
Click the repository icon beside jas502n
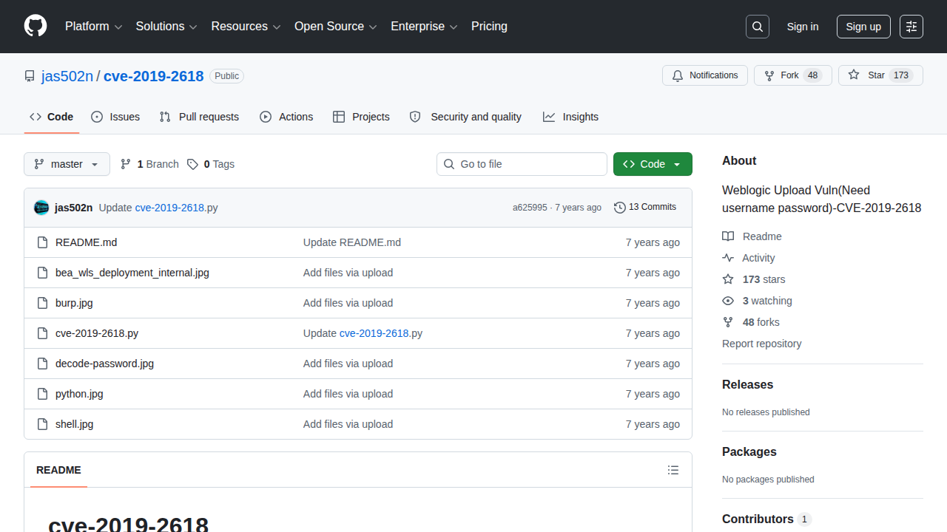pos(30,76)
